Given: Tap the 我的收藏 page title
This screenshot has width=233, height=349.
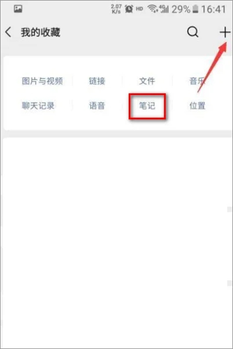Looking at the screenshot, I should [40, 32].
